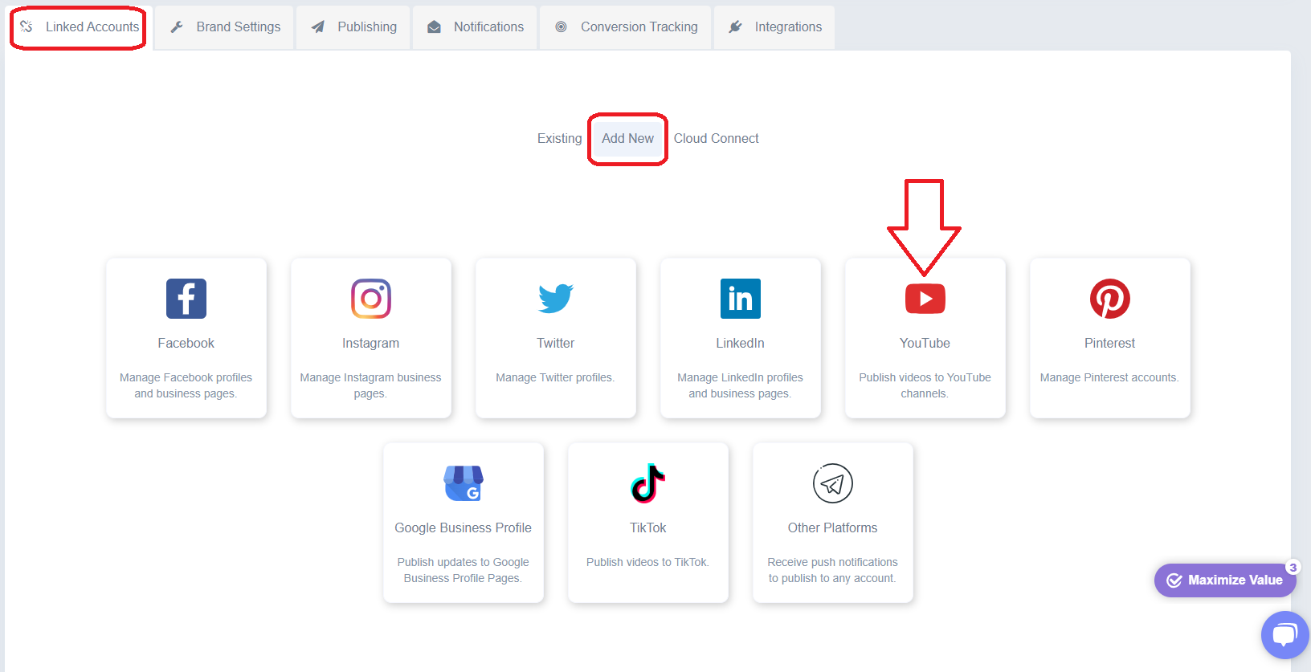Click 'Manage Facebook profiles and business pages.' text
The image size is (1311, 672).
click(186, 385)
